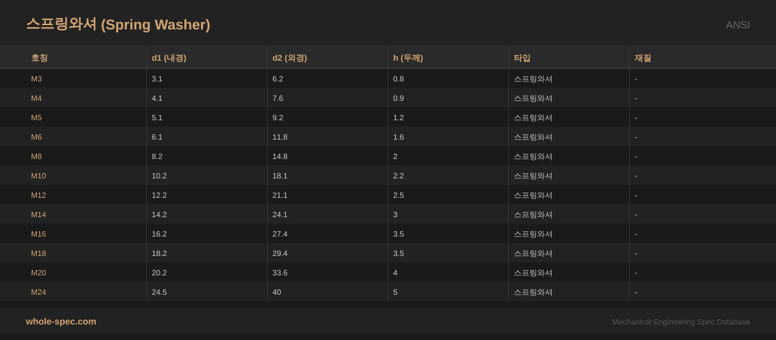
Task: Click outer diameter value 21.1
Action: pyautogui.click(x=280, y=195)
